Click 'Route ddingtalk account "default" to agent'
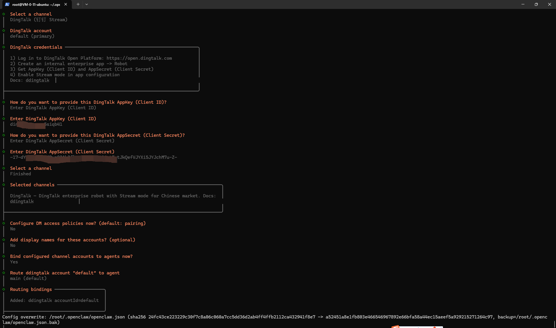The image size is (556, 328). (x=65, y=273)
